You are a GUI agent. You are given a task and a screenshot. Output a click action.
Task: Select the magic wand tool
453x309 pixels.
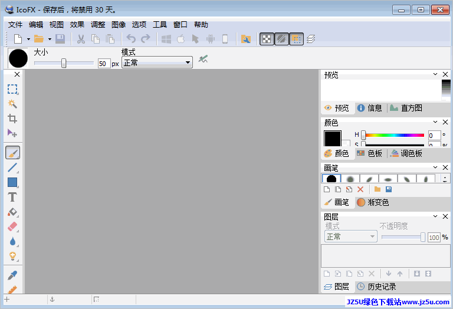click(12, 104)
